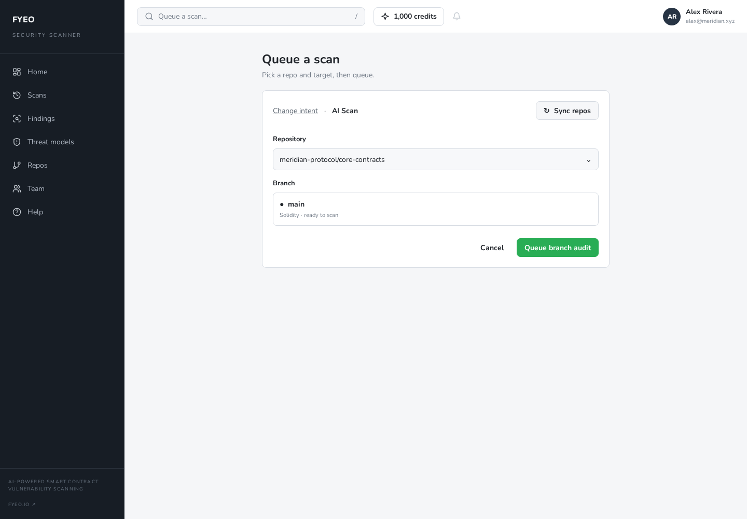Click the Sync repos button
Image resolution: width=747 pixels, height=519 pixels.
click(x=567, y=111)
